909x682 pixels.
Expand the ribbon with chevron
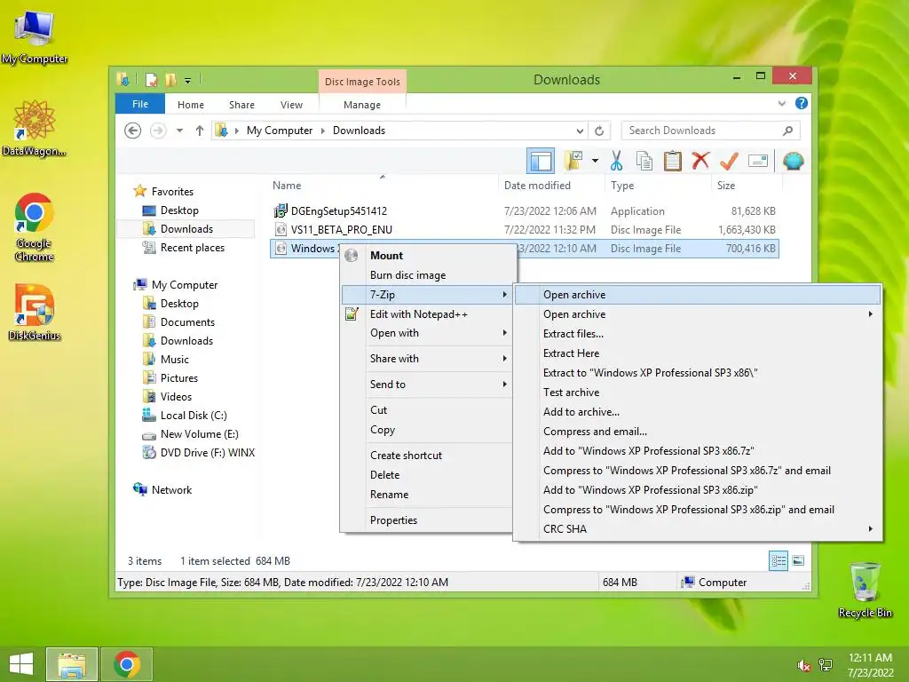(x=781, y=103)
